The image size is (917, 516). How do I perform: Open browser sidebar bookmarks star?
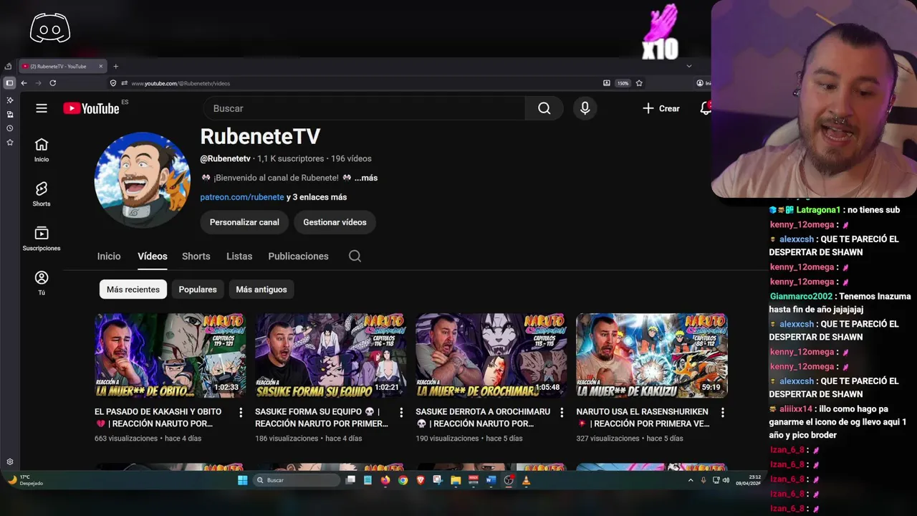coord(10,143)
